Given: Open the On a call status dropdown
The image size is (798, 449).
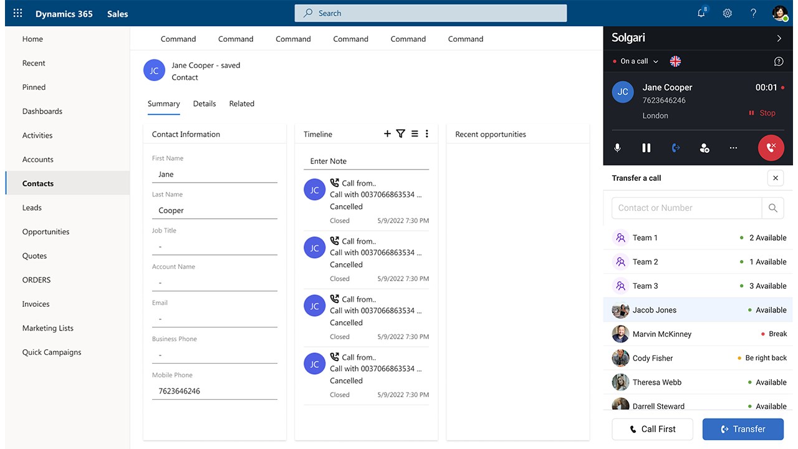Looking at the screenshot, I should click(635, 61).
